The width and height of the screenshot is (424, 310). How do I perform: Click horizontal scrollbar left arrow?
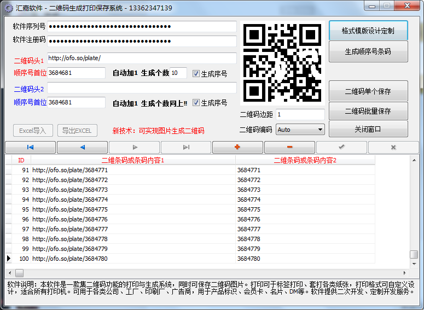[10, 273]
